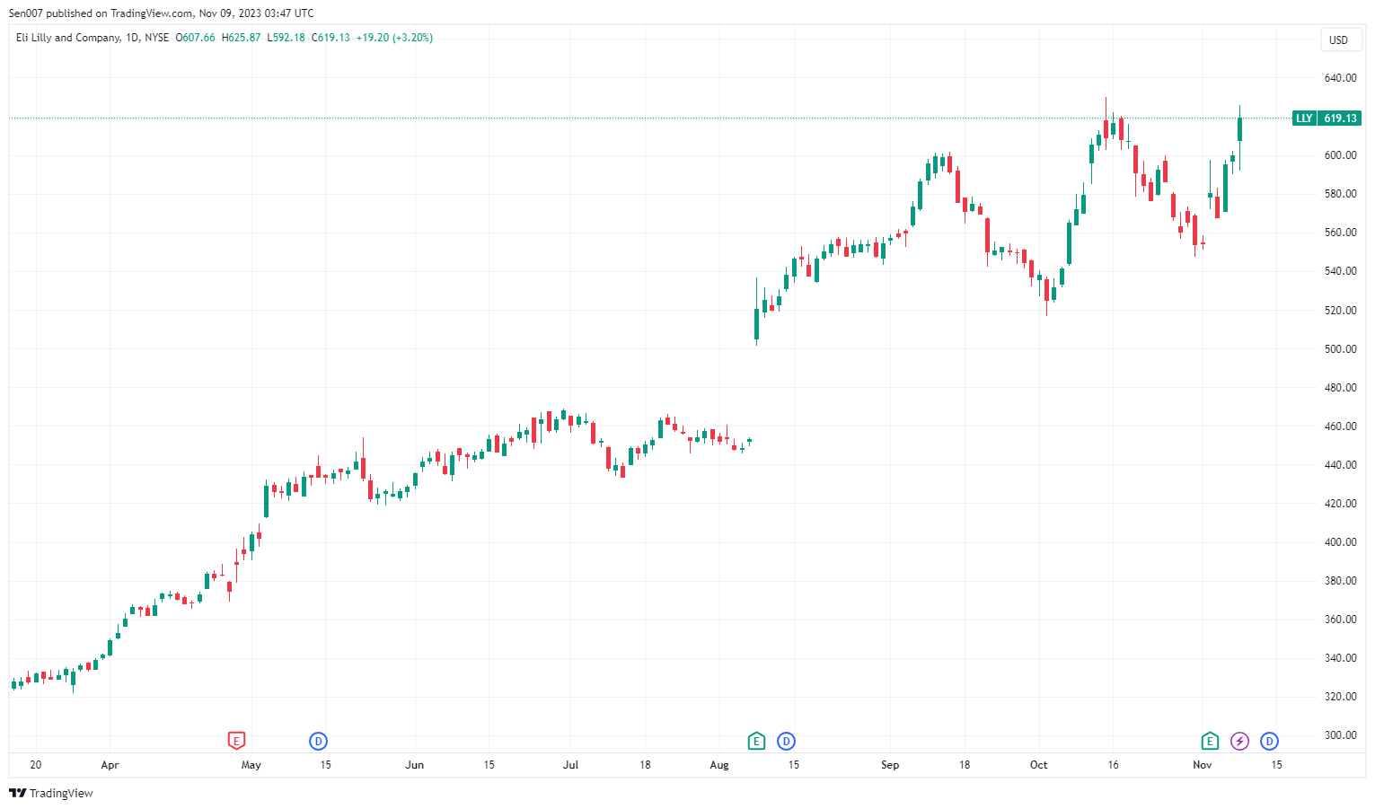Image resolution: width=1375 pixels, height=809 pixels.
Task: Click the 400.00 price axis label
Action: coord(1340,542)
